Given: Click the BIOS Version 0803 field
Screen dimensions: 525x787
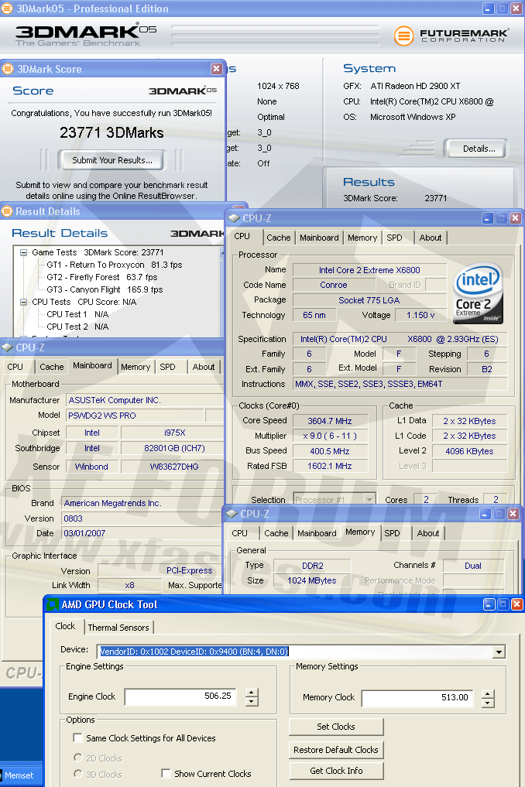Looking at the screenshot, I should pos(142,518).
